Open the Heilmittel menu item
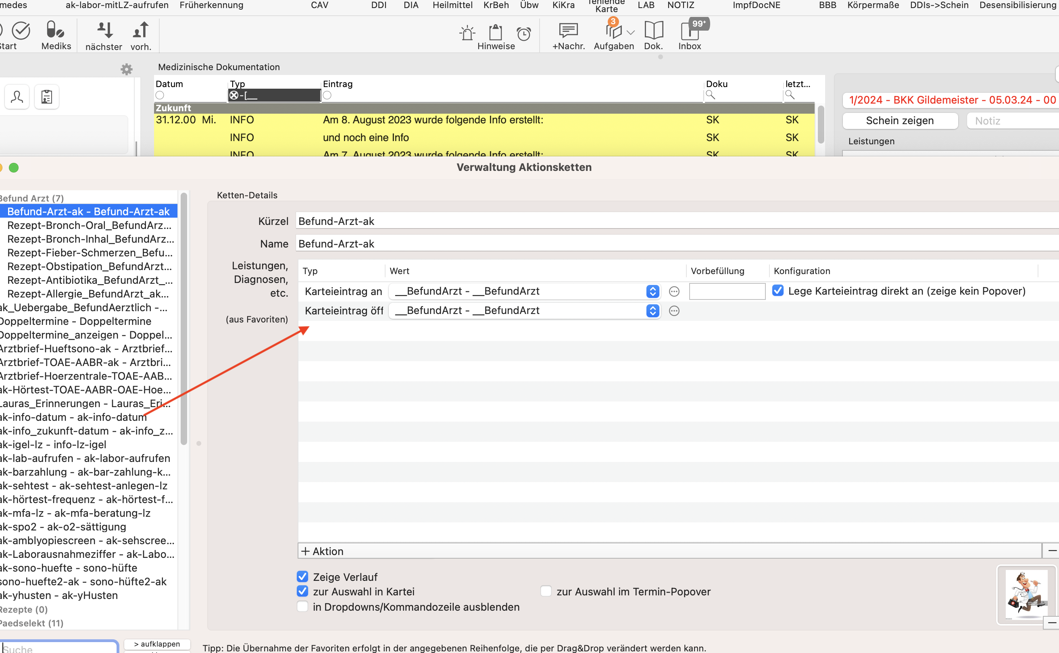1059x653 pixels. [452, 5]
